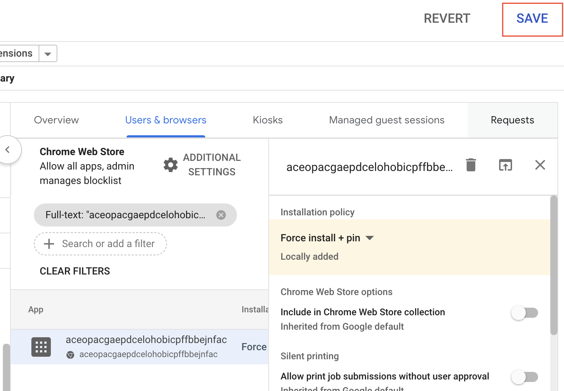Open the Requests tab
This screenshot has height=391, width=564.
coord(512,120)
